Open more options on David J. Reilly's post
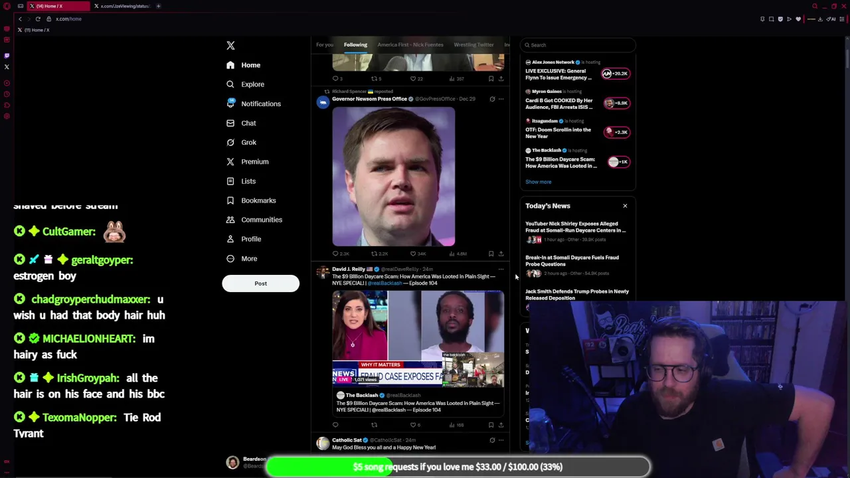The image size is (850, 478). click(x=501, y=270)
